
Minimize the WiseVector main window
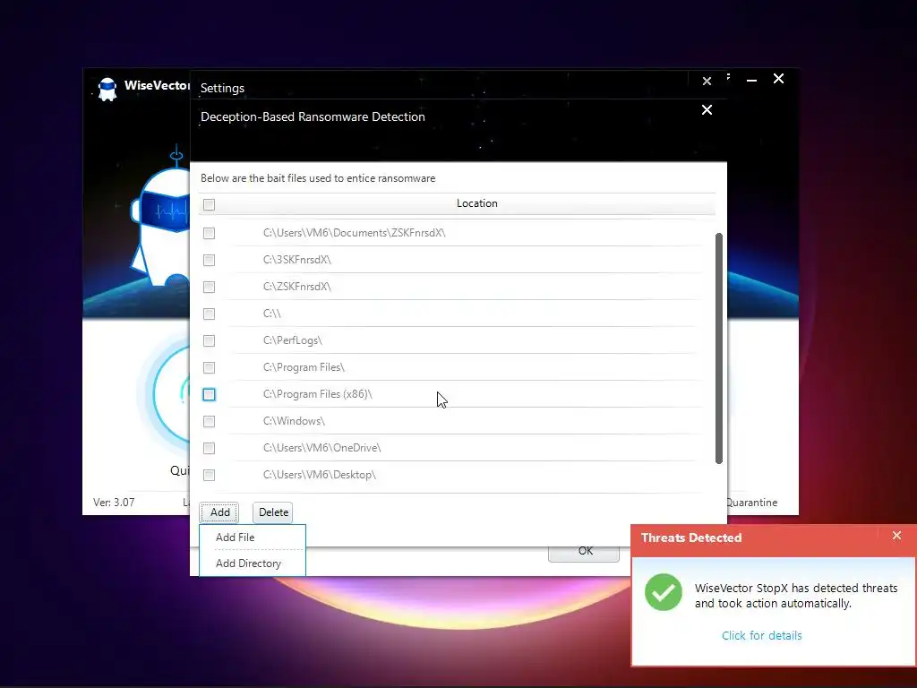[x=751, y=80]
